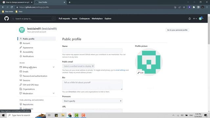Go back in browser history
The image size is (210, 118).
coord(3,7)
